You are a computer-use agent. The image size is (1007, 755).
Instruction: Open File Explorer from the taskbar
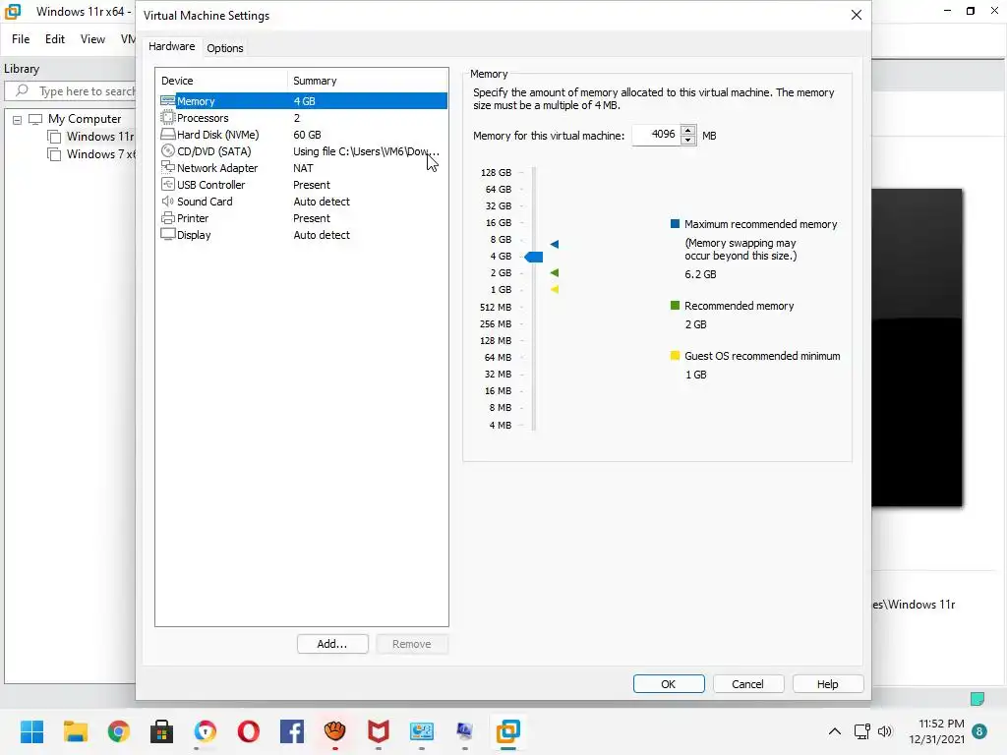click(x=75, y=731)
